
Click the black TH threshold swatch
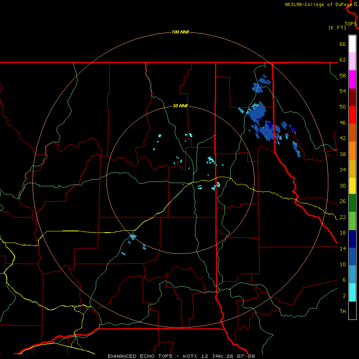[352, 310]
